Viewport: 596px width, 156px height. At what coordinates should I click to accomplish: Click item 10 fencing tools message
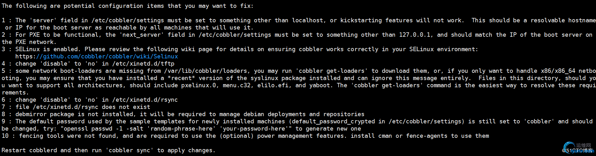click(x=245, y=136)
